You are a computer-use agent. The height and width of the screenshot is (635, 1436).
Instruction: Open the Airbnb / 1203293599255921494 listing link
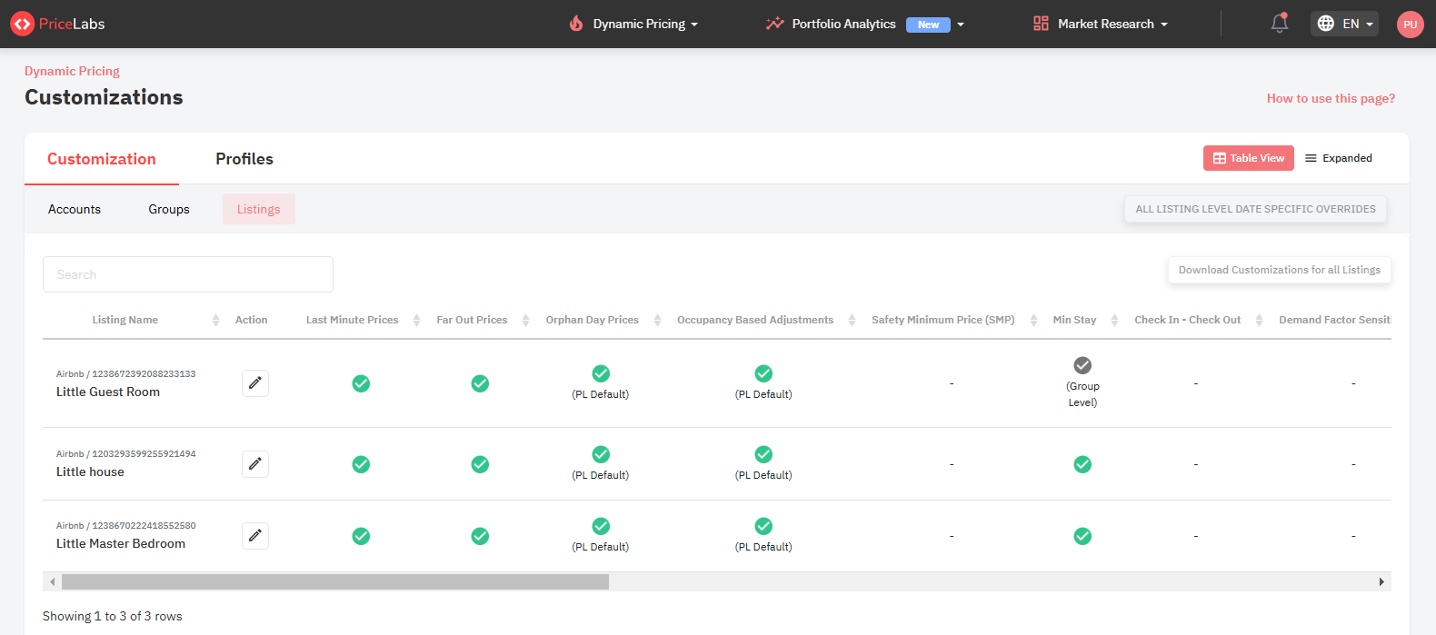click(126, 453)
